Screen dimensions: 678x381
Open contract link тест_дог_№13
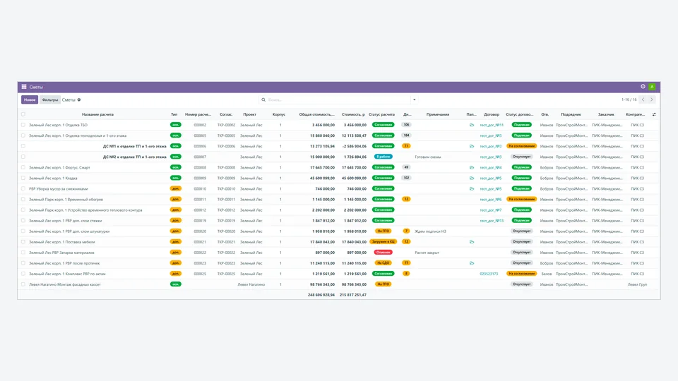[492, 221]
